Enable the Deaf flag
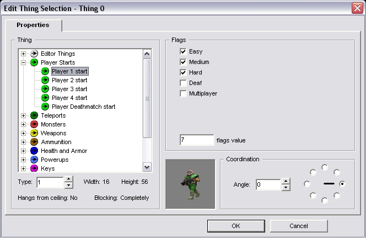Viewport: 366px width, 238px height. click(183, 83)
